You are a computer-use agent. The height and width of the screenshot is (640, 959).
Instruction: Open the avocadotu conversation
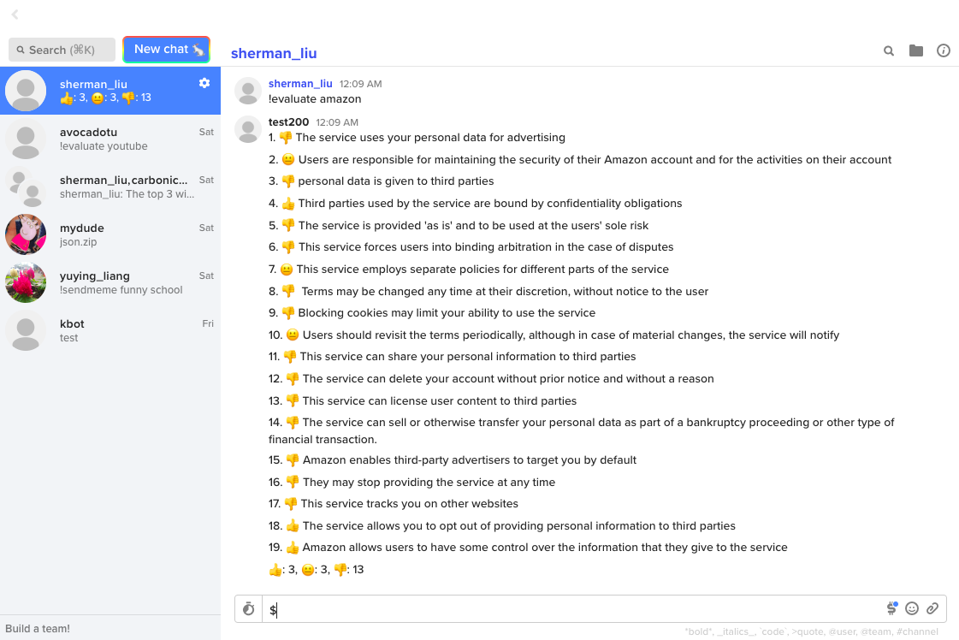(x=110, y=139)
